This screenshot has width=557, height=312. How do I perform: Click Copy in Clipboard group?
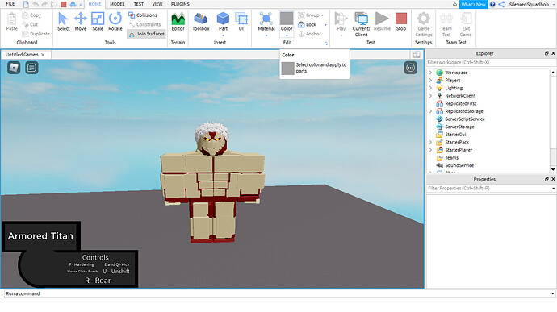coord(31,15)
